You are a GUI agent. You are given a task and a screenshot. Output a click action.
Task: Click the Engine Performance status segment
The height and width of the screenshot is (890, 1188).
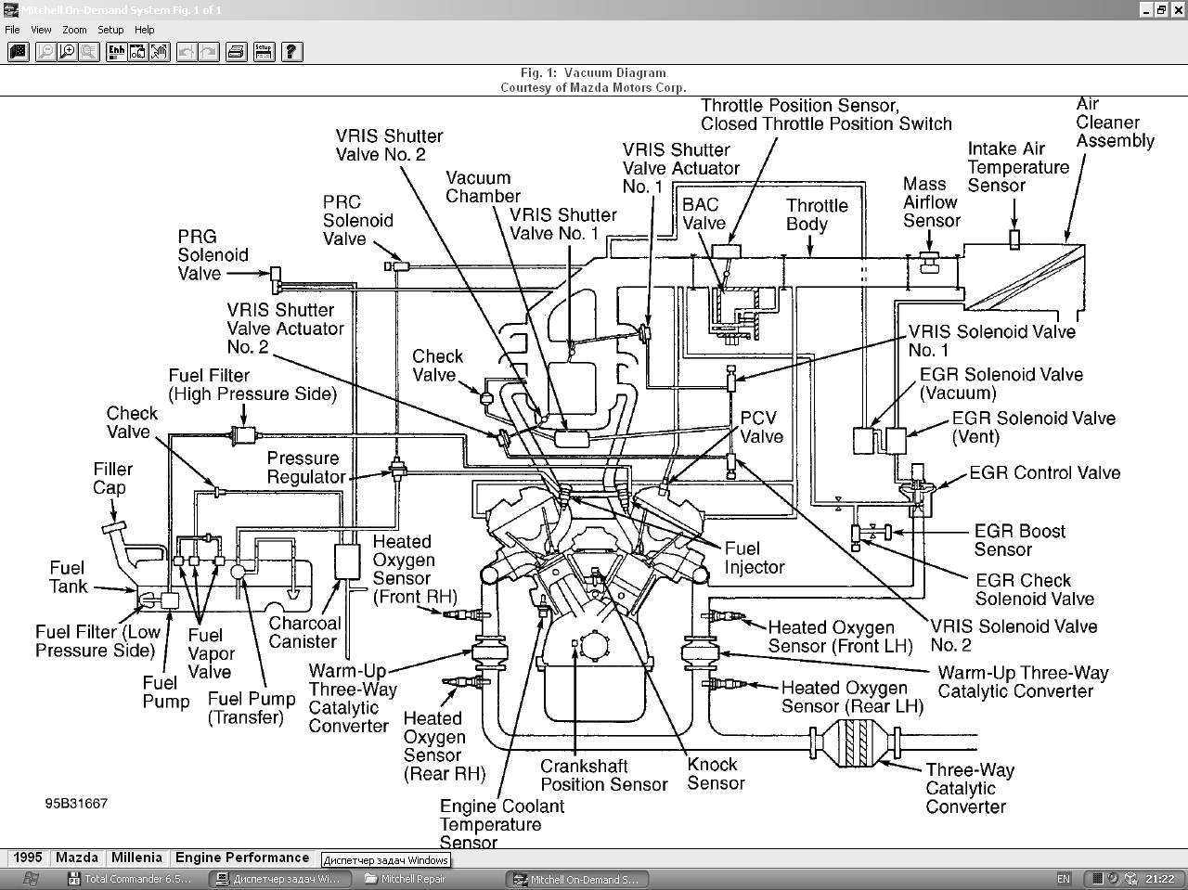tap(242, 858)
